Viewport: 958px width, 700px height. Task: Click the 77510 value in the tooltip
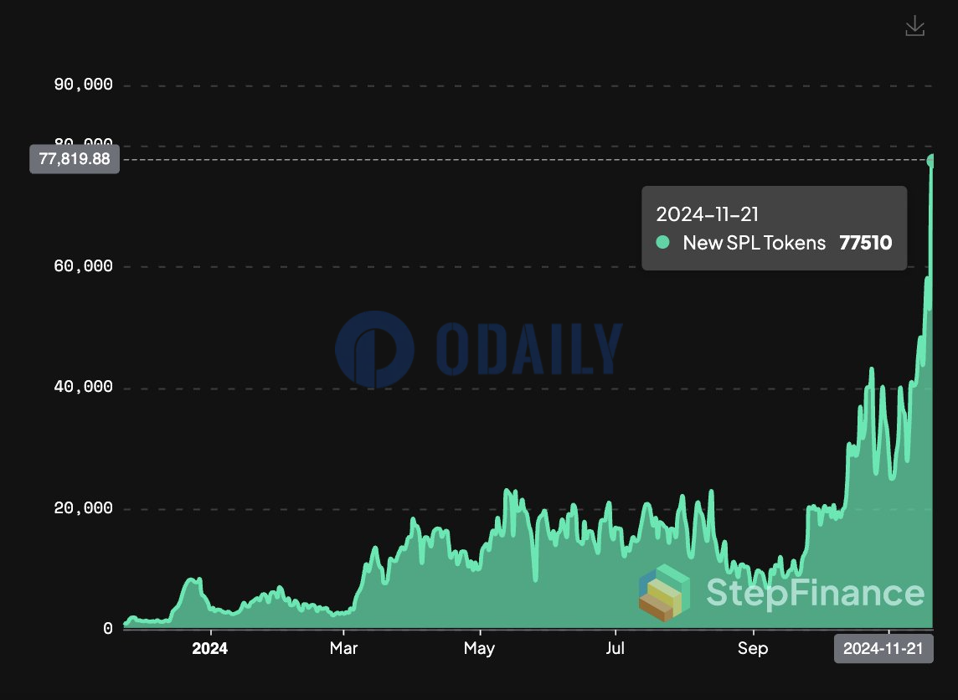[x=865, y=243]
